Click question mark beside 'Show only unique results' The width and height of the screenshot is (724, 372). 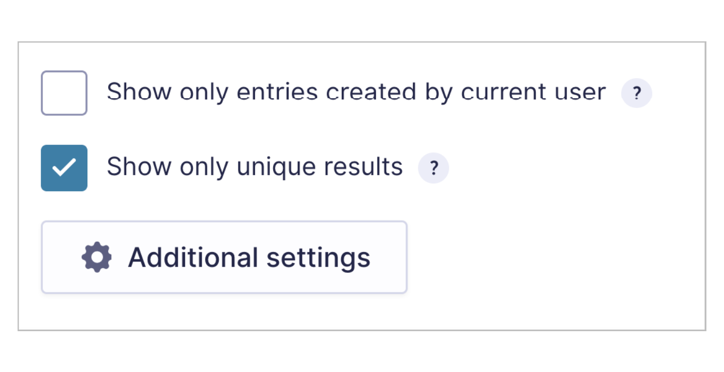tap(433, 168)
